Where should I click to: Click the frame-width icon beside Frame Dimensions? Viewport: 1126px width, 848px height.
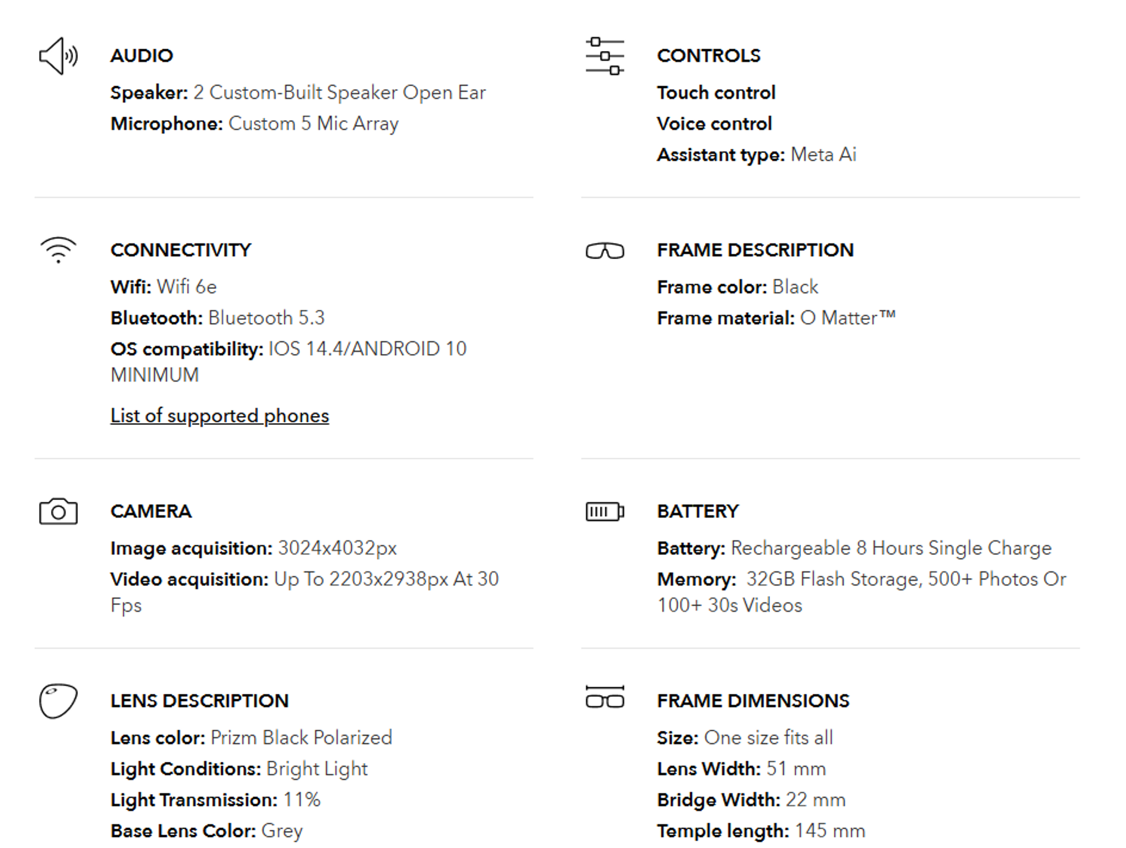click(x=605, y=697)
